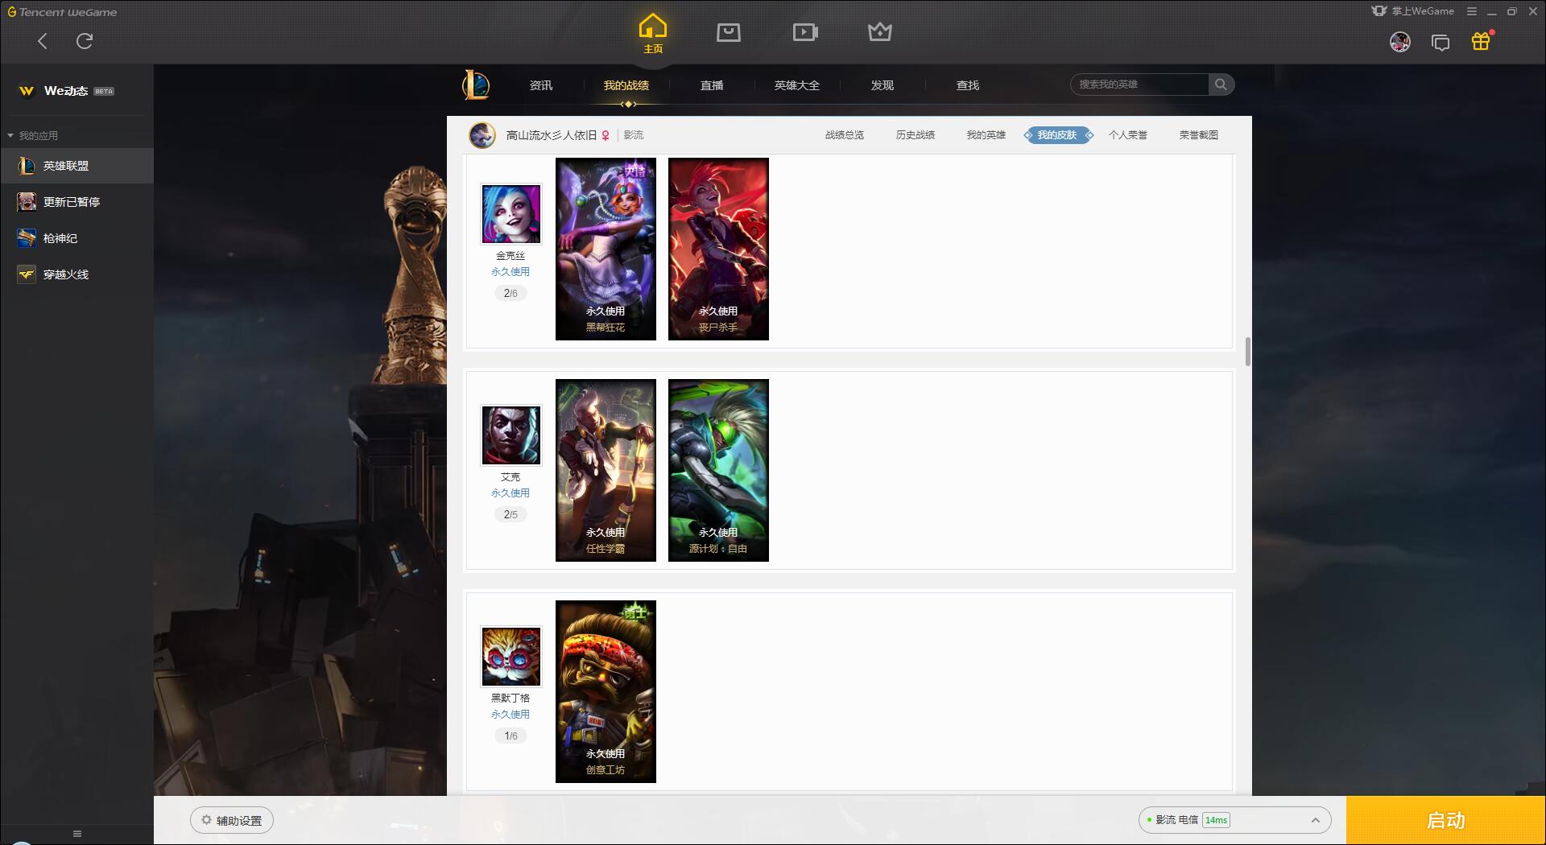Click the League of Legends logo
Viewport: 1546px width, 845px height.
tap(476, 84)
